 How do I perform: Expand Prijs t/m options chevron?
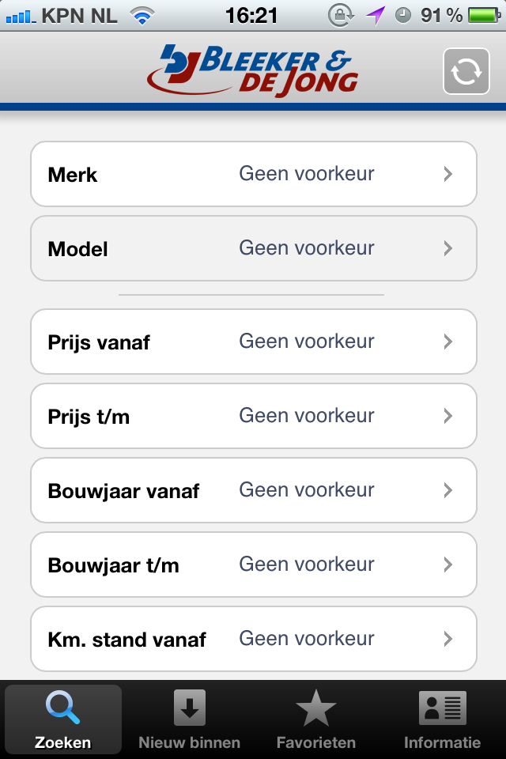447,416
